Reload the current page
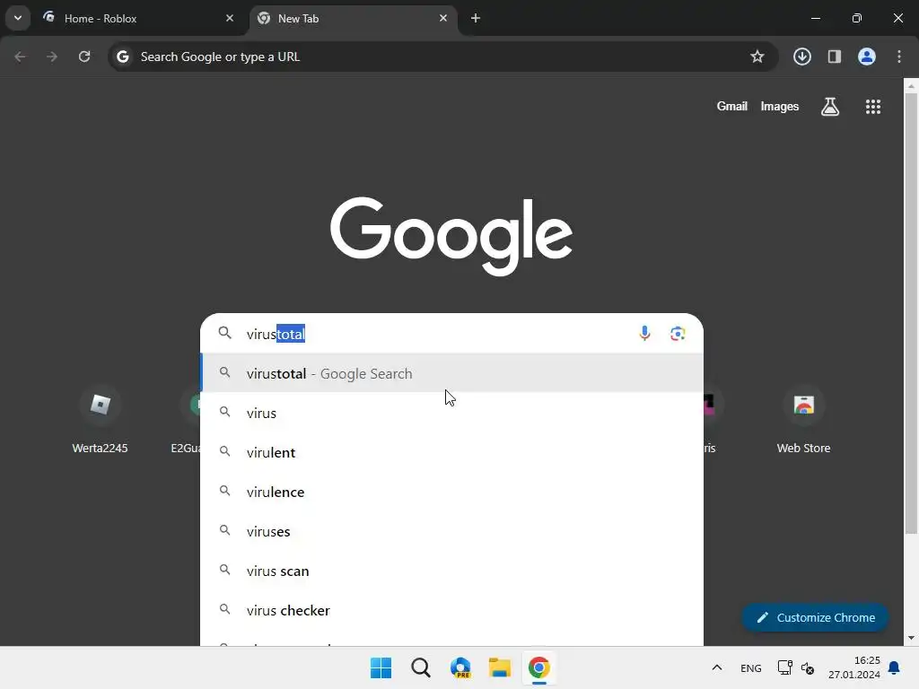Image resolution: width=919 pixels, height=689 pixels. 84,57
